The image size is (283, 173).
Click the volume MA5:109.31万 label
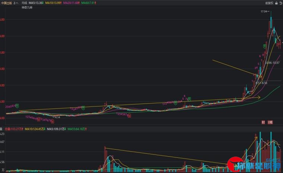pyautogui.click(x=56, y=129)
